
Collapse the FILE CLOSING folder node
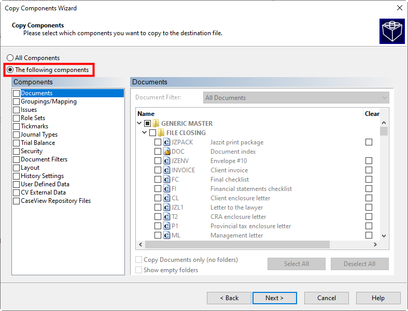point(145,133)
